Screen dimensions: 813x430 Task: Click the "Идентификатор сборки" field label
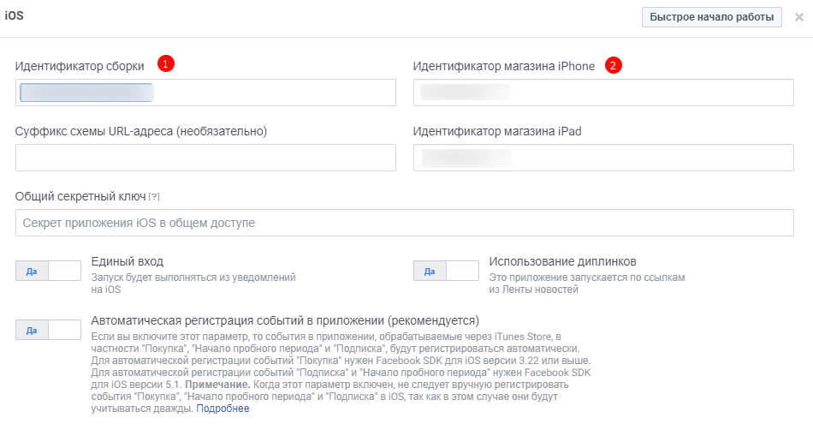[80, 66]
